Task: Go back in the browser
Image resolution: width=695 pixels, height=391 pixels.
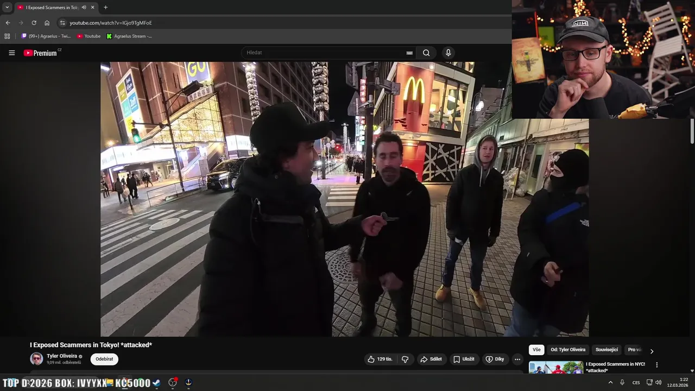Action: tap(8, 23)
